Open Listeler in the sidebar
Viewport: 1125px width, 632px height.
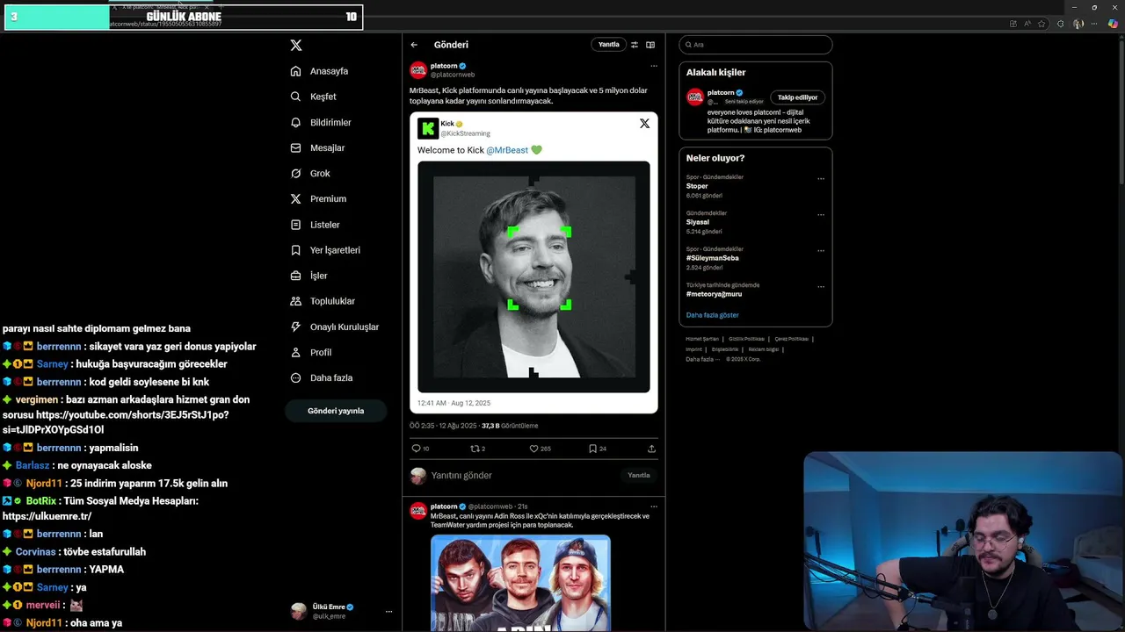[316, 225]
